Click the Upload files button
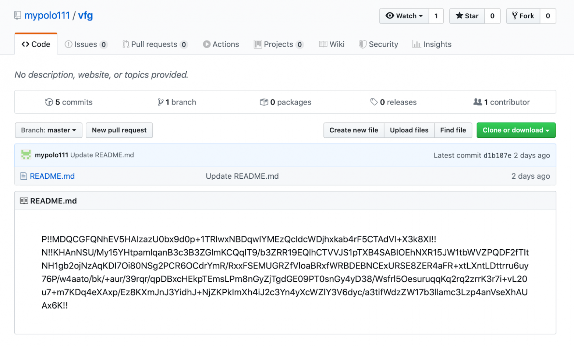The width and height of the screenshot is (574, 346). (409, 130)
